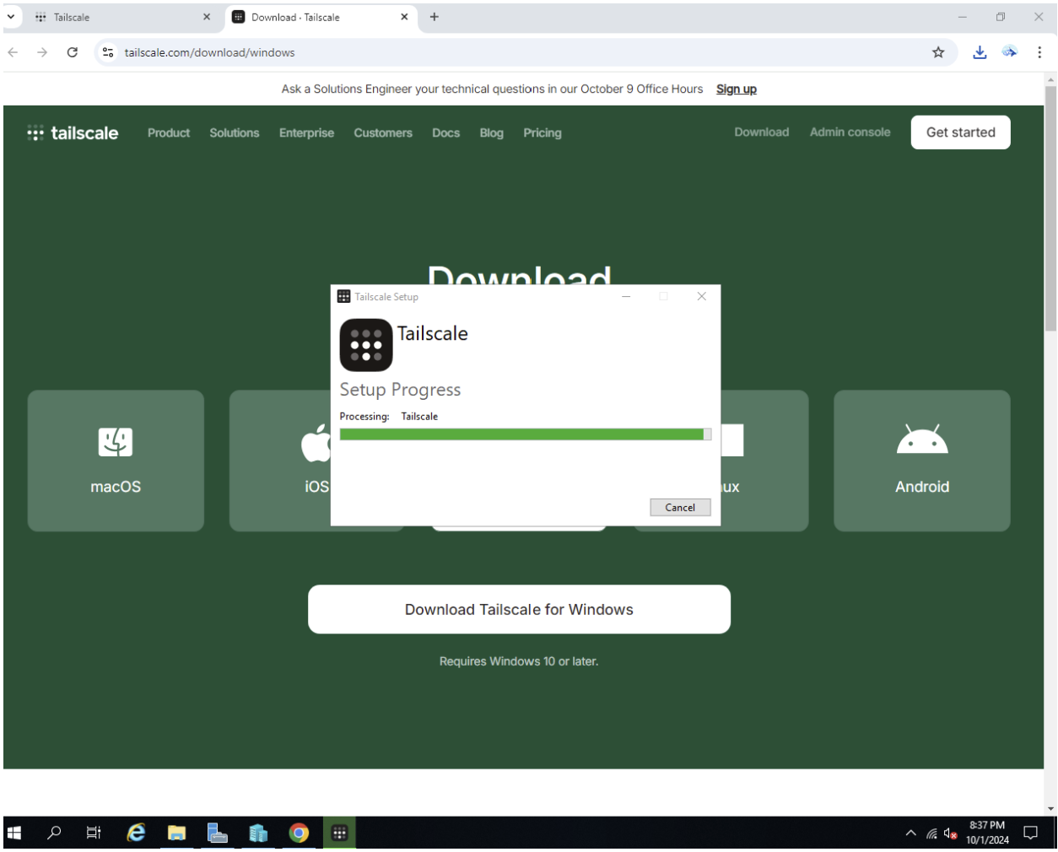Go to the Customers page

383,132
